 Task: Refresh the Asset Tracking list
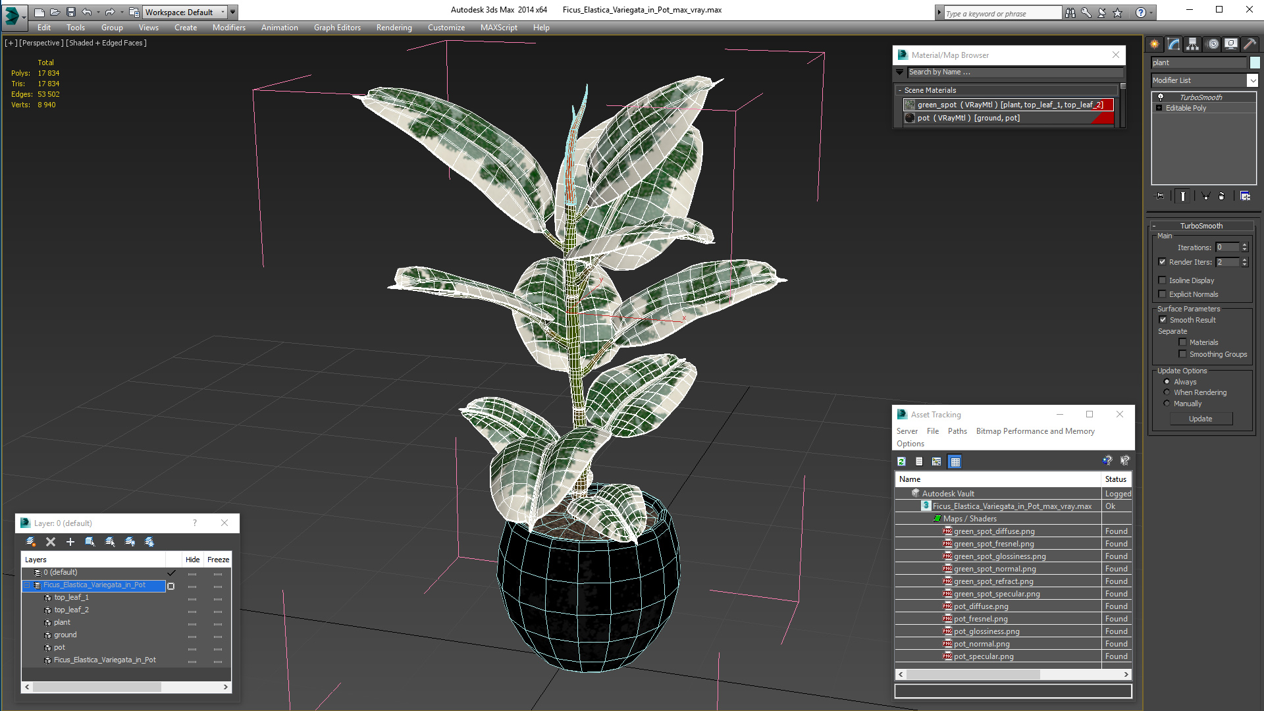901,461
